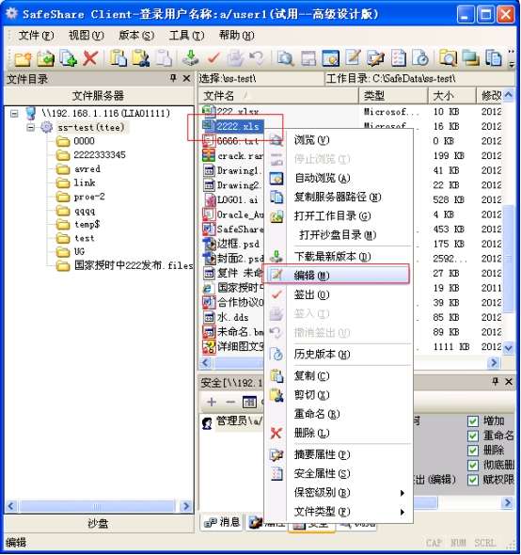Click the new folder toolbar icon
This screenshot has width=521, height=555.
point(23,58)
